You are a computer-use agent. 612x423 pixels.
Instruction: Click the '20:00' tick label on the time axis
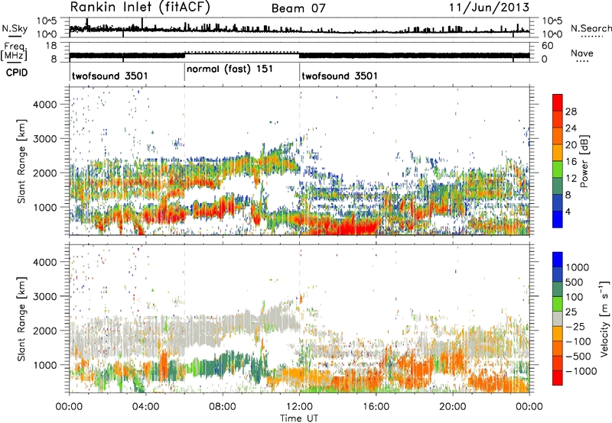tap(453, 407)
